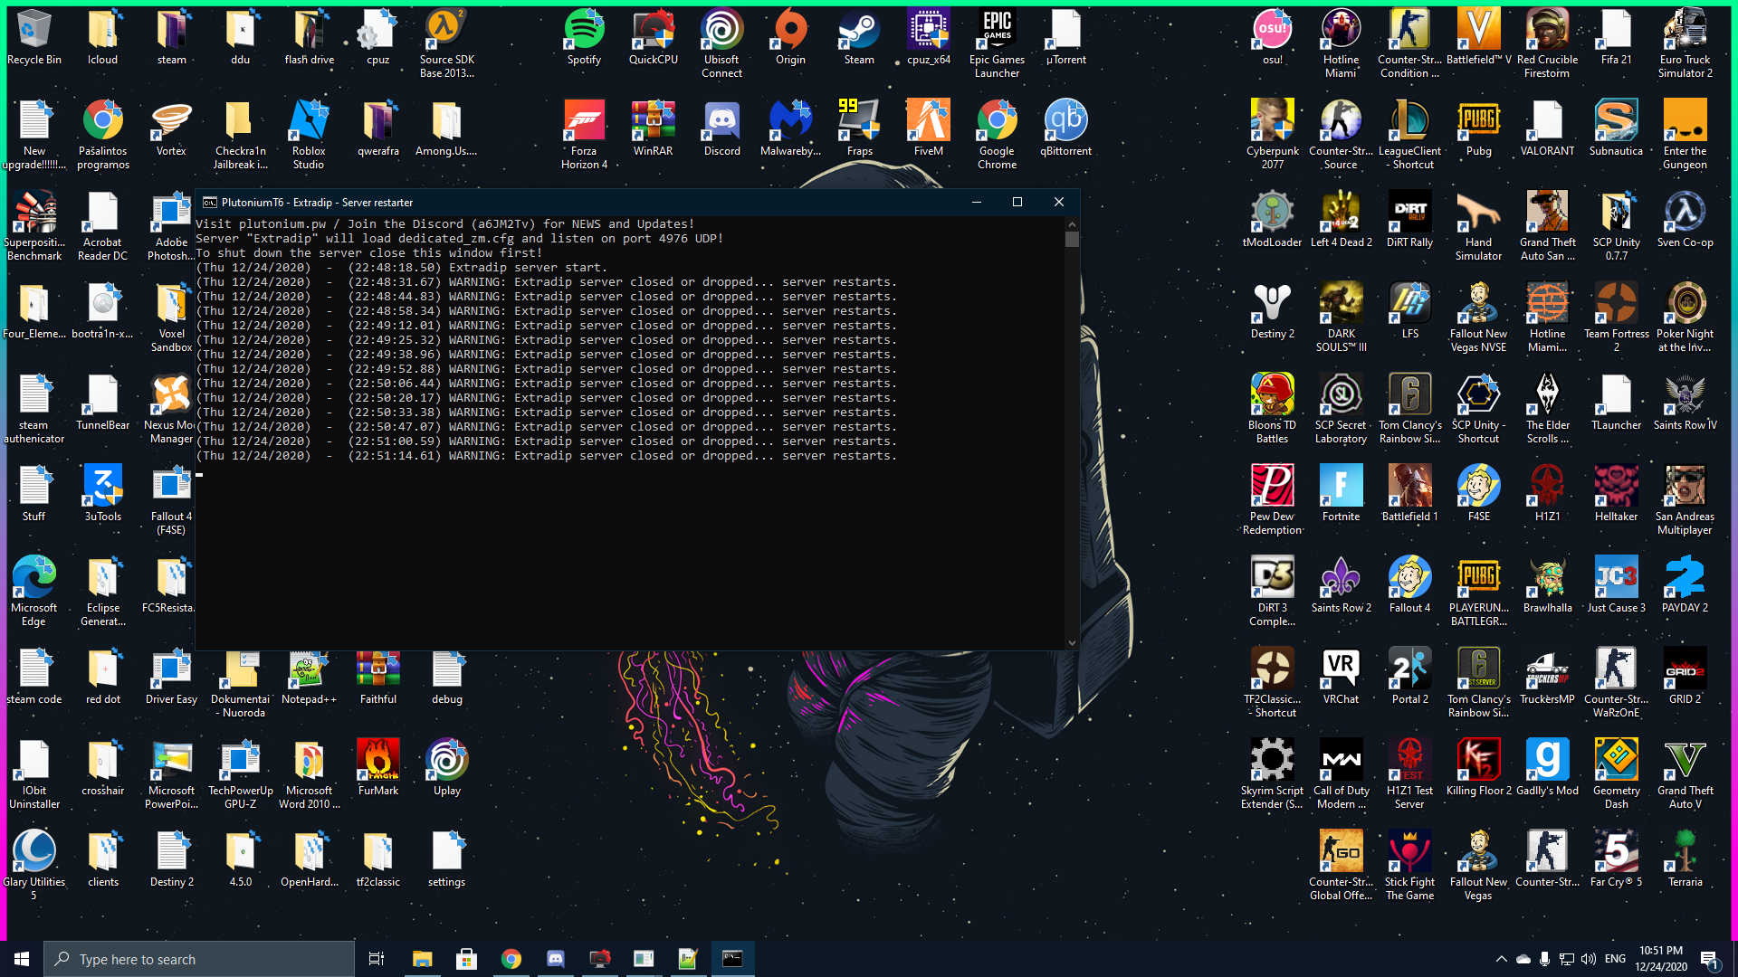Launch WinRAR from the desktop
The height and width of the screenshot is (977, 1738).
tap(653, 129)
